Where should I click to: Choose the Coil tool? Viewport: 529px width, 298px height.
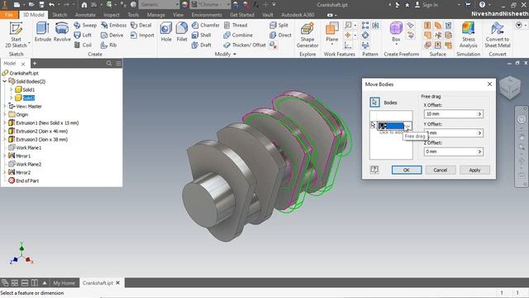(x=83, y=45)
